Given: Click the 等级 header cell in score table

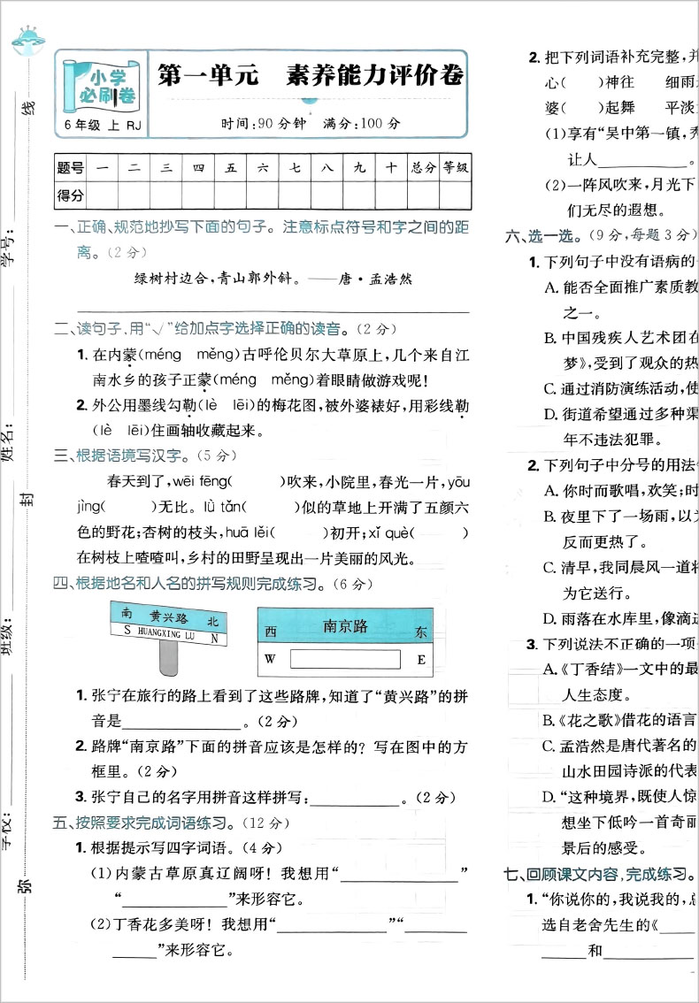Looking at the screenshot, I should (x=456, y=166).
